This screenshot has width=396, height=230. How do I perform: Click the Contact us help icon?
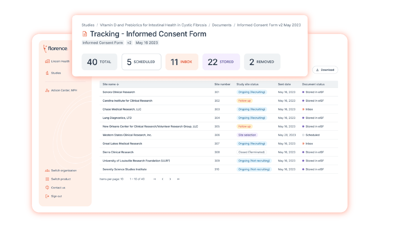(x=47, y=188)
